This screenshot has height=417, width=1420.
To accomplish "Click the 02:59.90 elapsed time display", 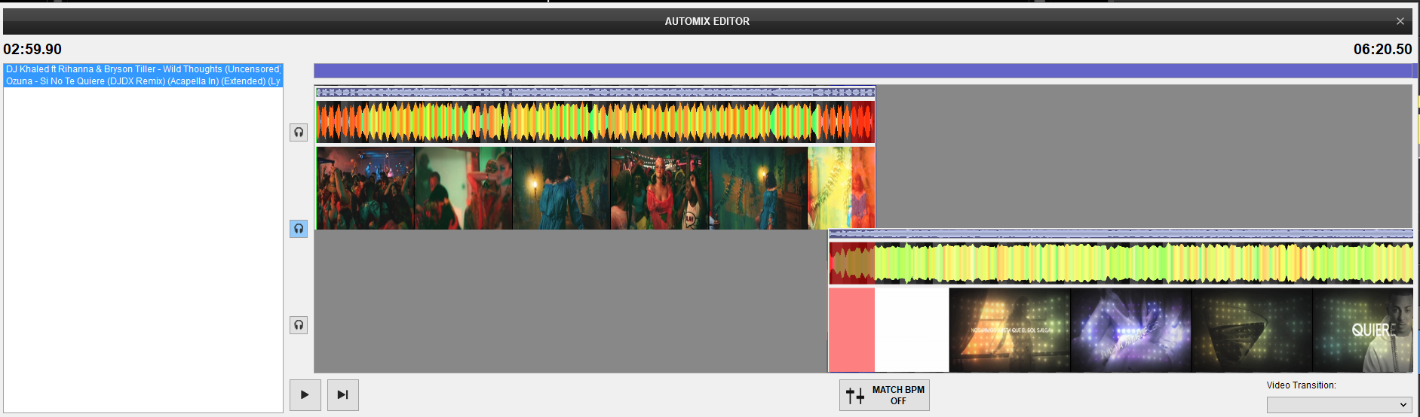I will 32,49.
